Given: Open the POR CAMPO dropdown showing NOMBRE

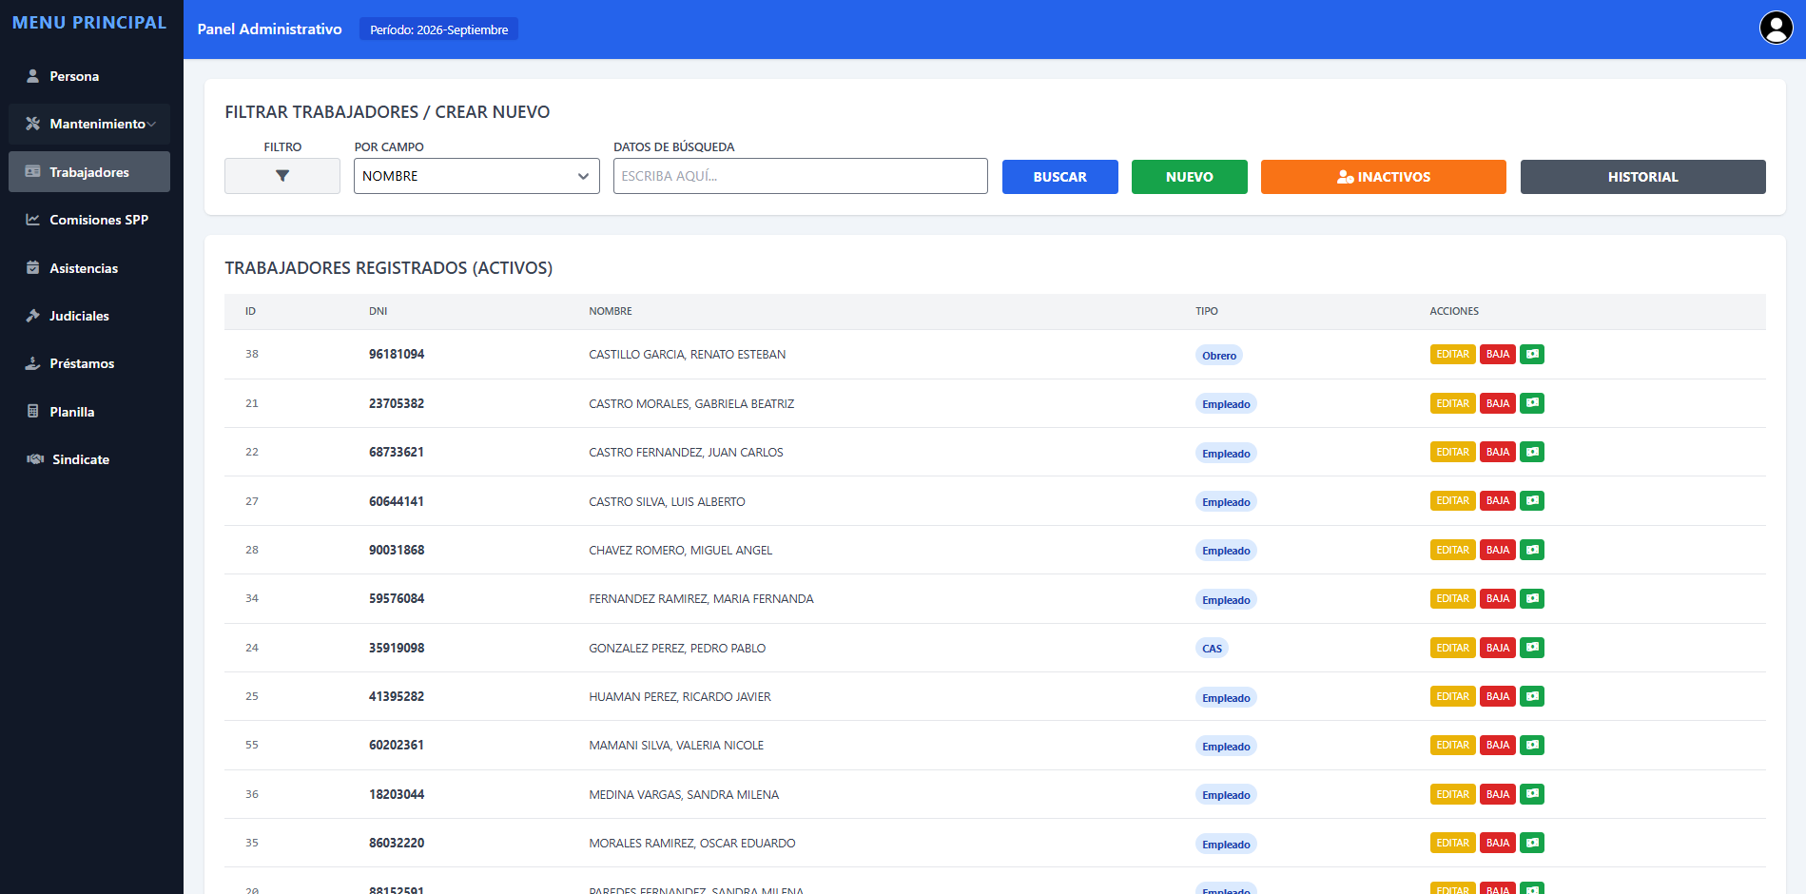Looking at the screenshot, I should 476,176.
